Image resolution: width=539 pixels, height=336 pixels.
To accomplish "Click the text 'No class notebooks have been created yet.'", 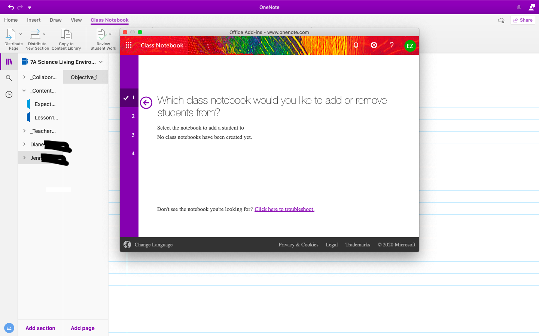I will pyautogui.click(x=205, y=137).
